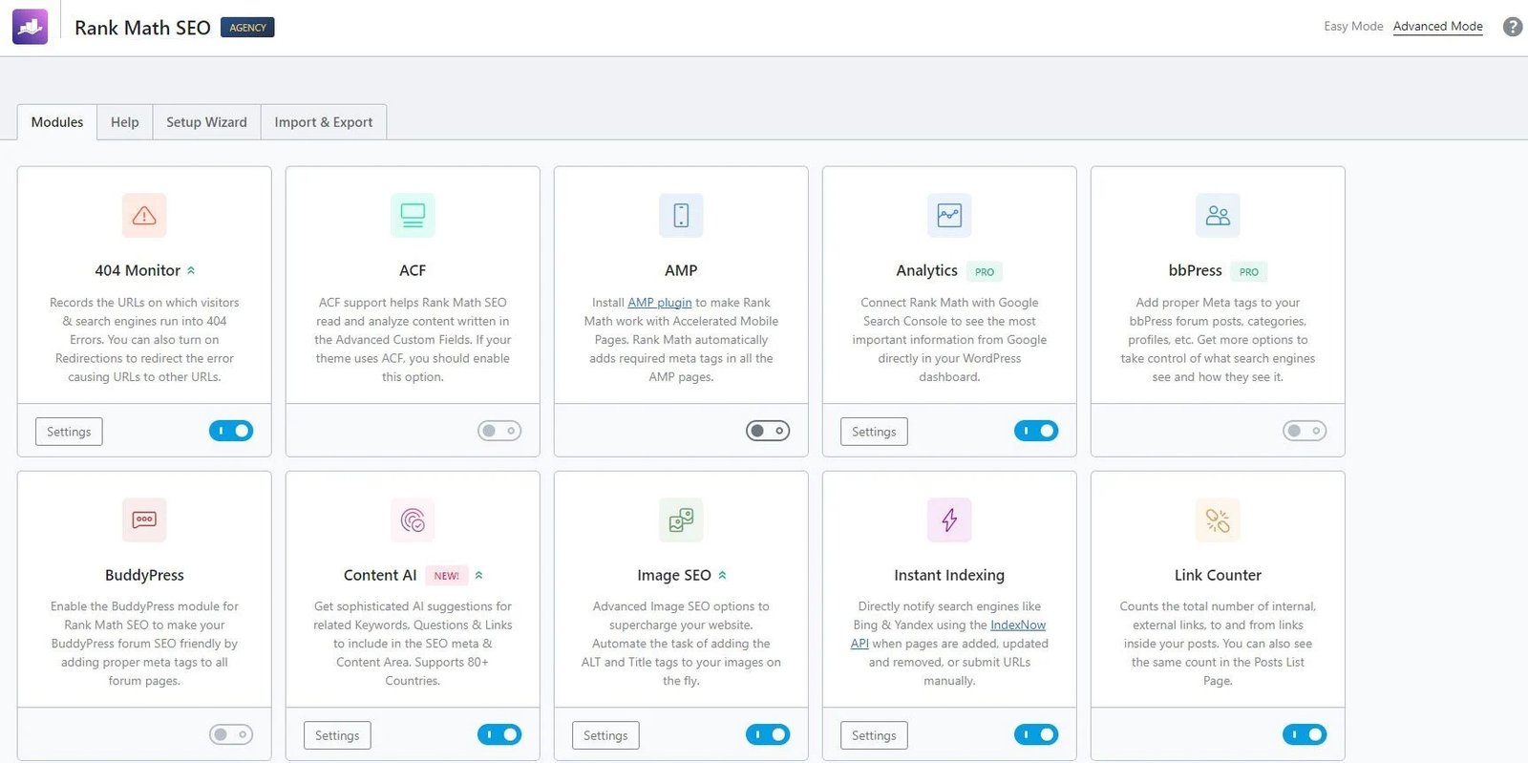Viewport: 1528px width, 763px height.
Task: Click the Instant Indexing lightning icon
Action: 949,519
